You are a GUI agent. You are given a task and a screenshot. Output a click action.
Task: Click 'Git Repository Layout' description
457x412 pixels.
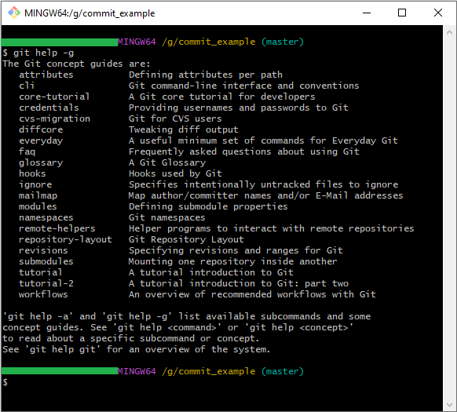(186, 239)
